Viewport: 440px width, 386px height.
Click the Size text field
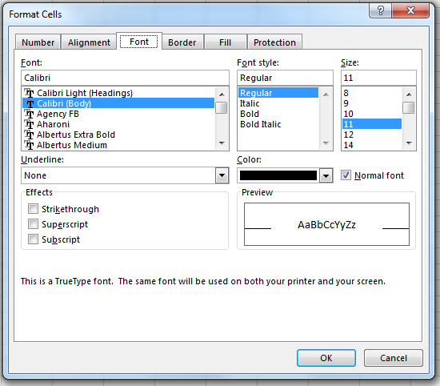click(378, 78)
